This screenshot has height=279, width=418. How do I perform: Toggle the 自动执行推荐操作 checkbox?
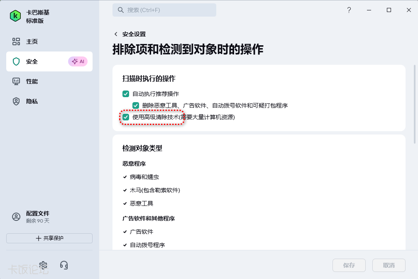point(126,94)
